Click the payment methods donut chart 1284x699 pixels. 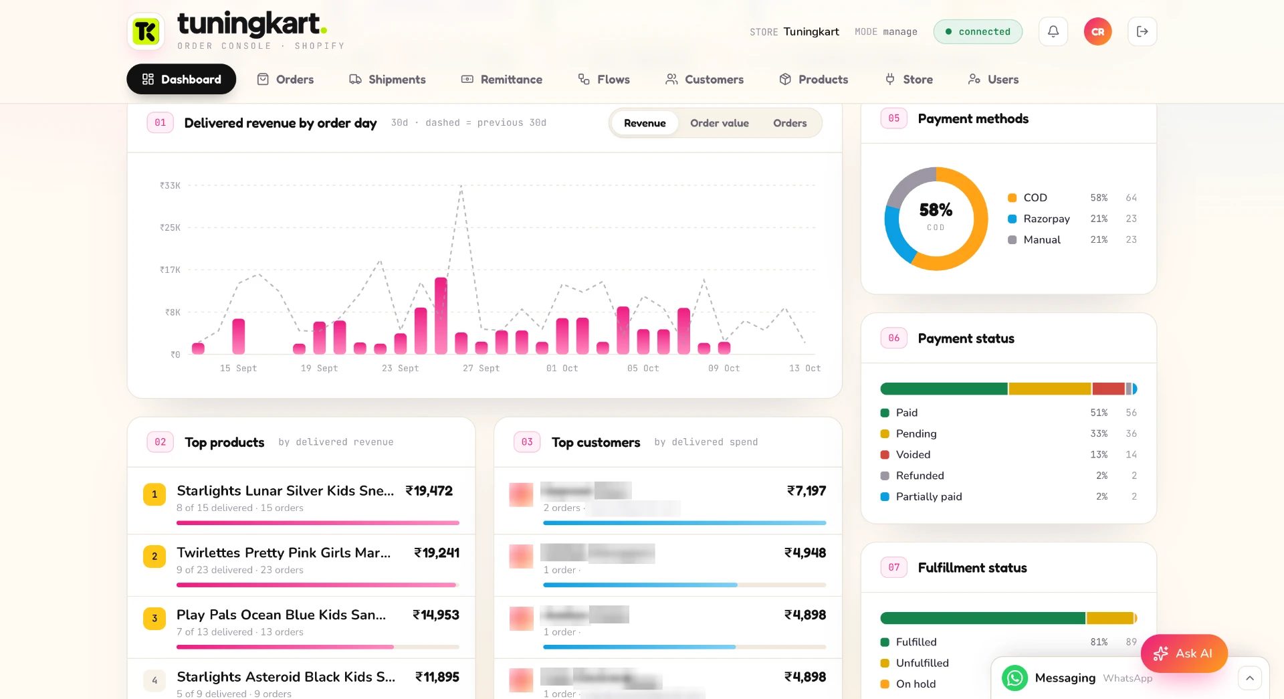[936, 219]
